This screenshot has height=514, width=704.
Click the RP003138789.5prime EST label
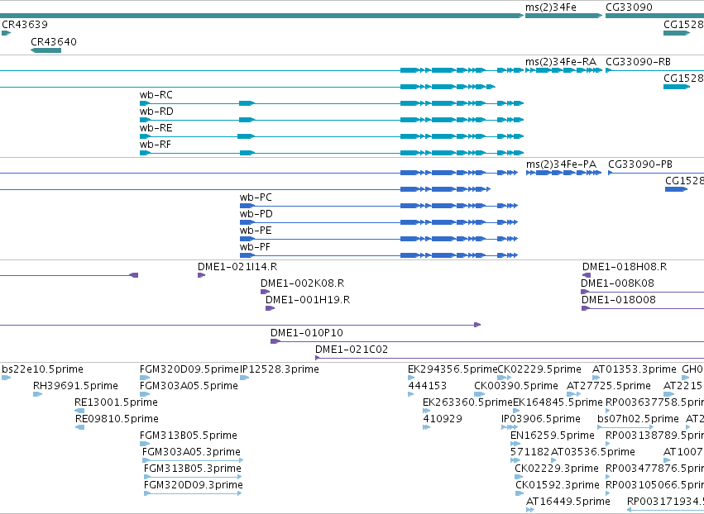654,436
